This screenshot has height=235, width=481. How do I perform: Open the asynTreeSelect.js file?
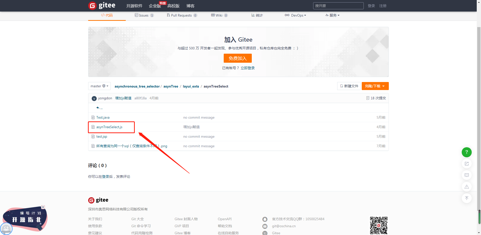point(109,127)
